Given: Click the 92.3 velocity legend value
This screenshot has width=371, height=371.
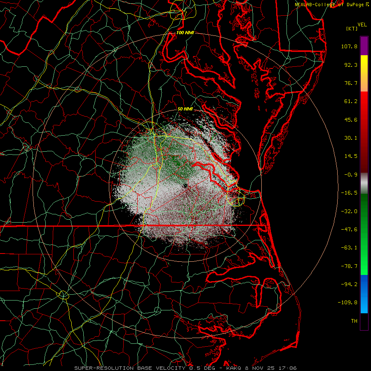Looking at the screenshot, I should 351,65.
